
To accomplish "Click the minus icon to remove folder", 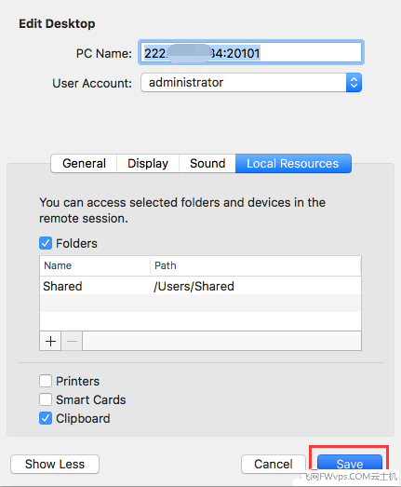I will click(72, 341).
